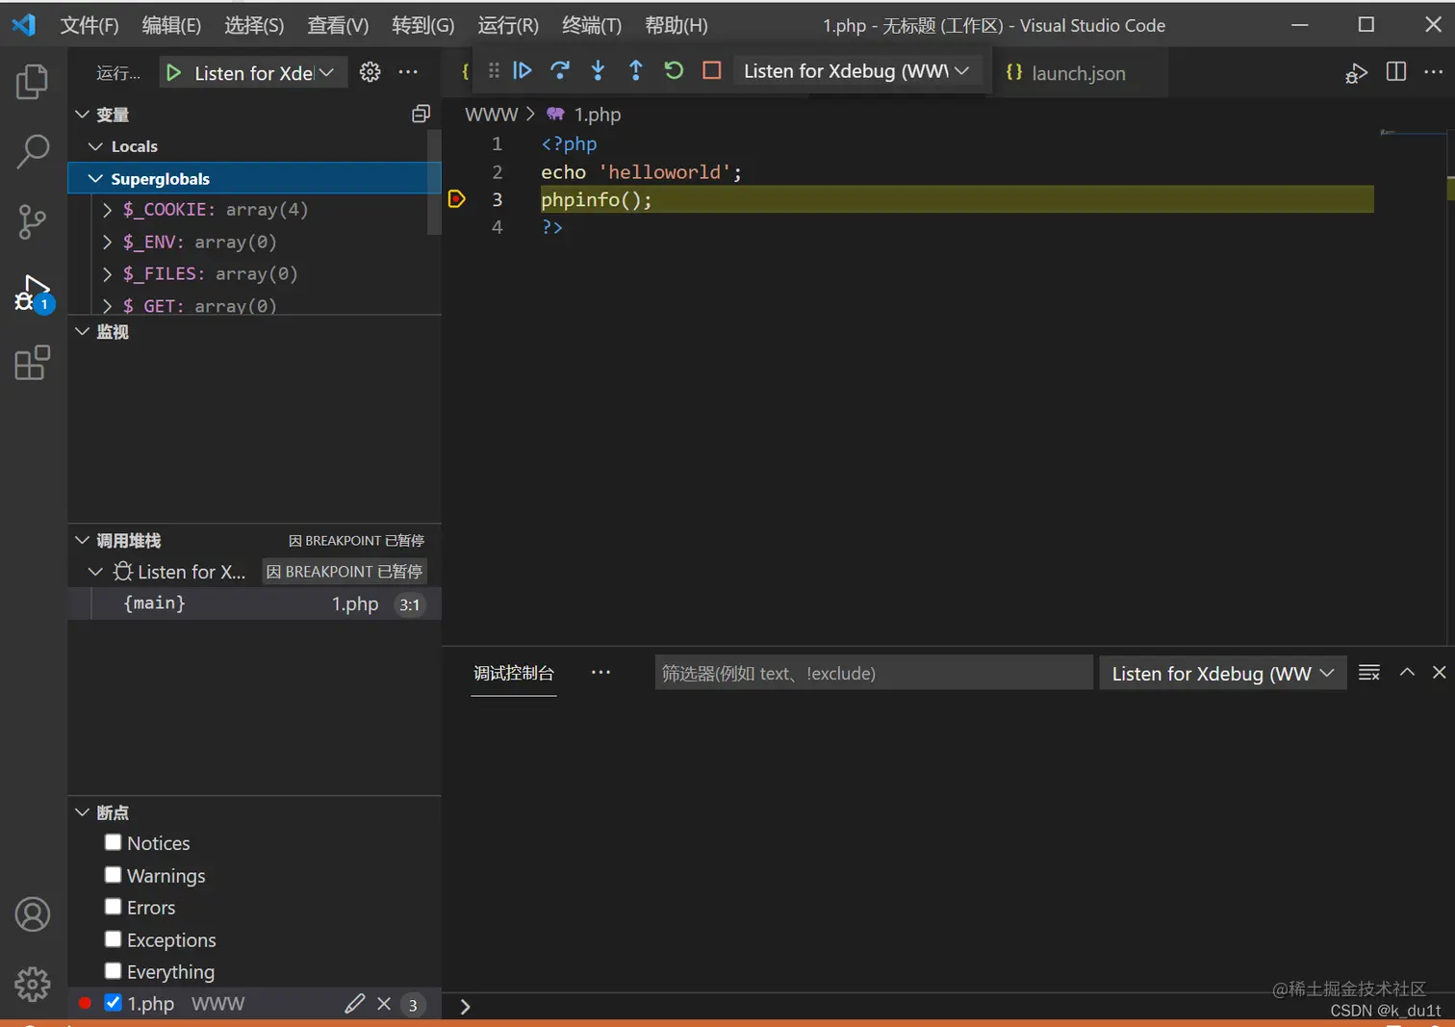Open the 编辑(E) menu
Image resolution: width=1455 pixels, height=1027 pixels.
click(171, 25)
